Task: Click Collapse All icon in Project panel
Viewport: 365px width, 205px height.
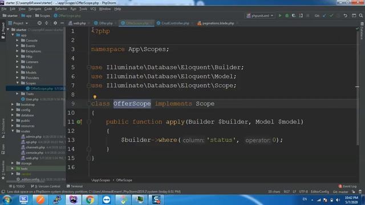Action: pos(47,23)
